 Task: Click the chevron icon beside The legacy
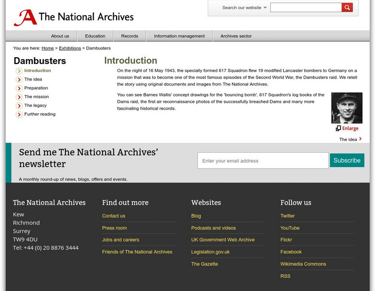click(19, 106)
